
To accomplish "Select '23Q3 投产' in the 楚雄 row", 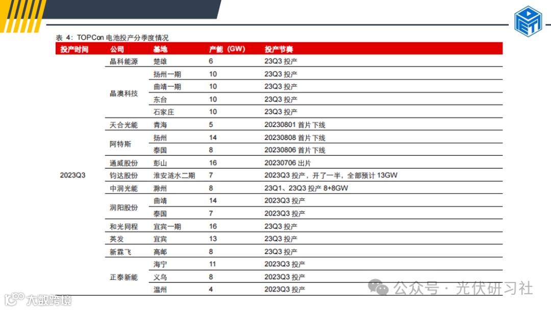I will pyautogui.click(x=281, y=61).
